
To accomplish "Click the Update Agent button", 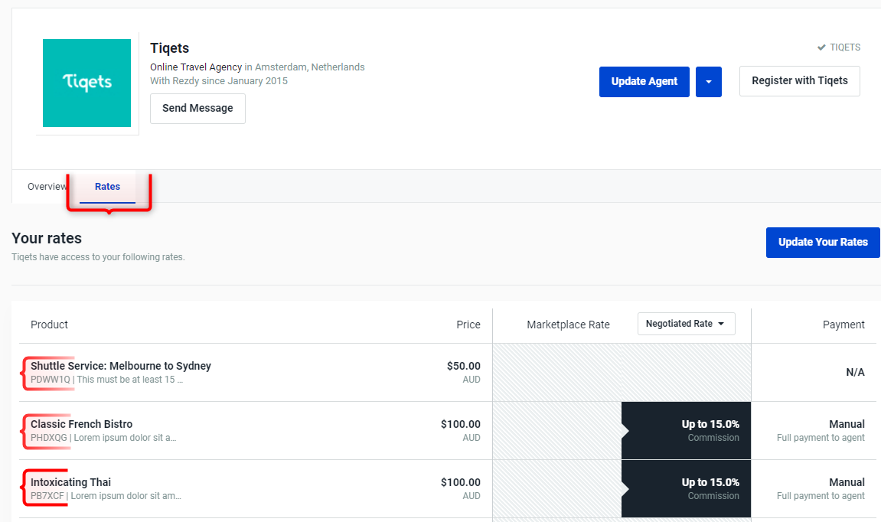I will point(644,82).
